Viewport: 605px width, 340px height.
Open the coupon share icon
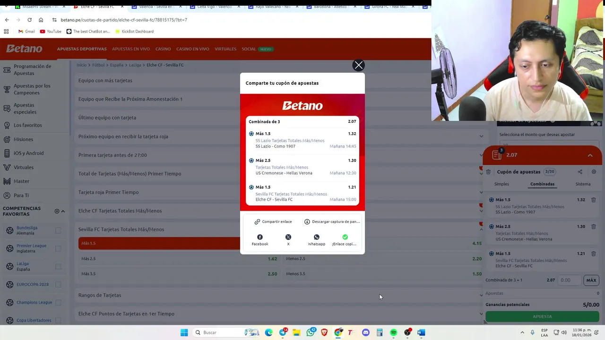point(580,172)
